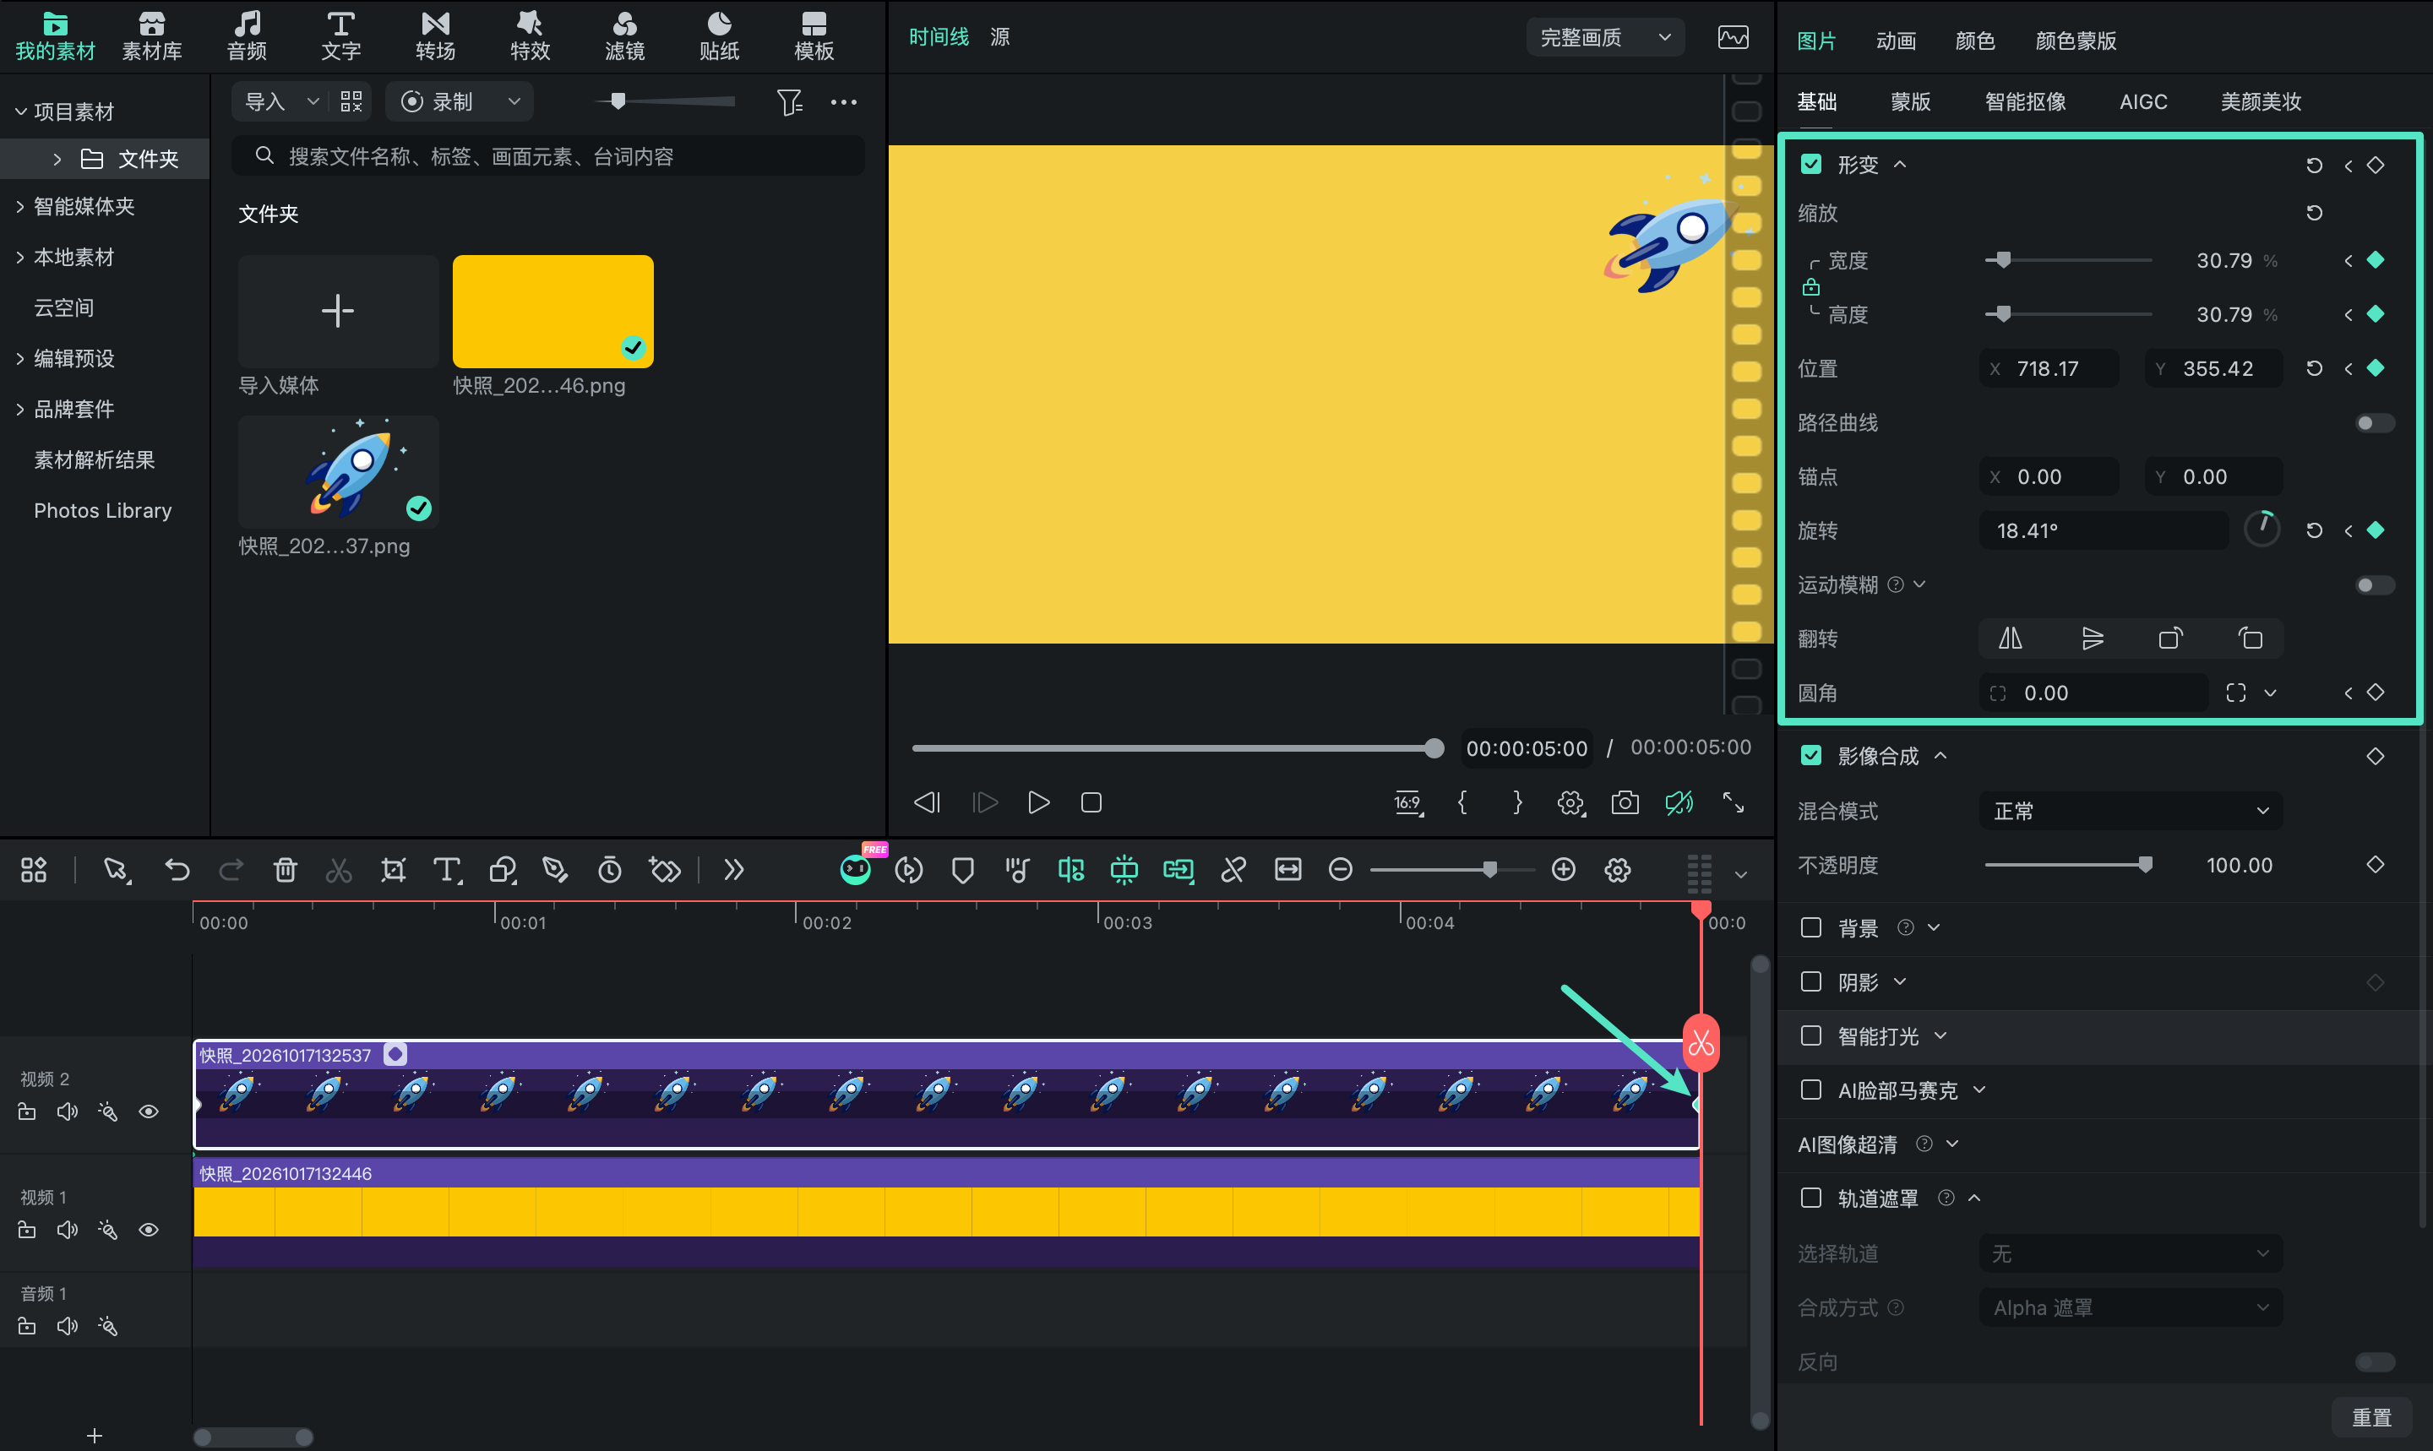
Task: Open the 贴纸 stickers panel
Action: [719, 35]
